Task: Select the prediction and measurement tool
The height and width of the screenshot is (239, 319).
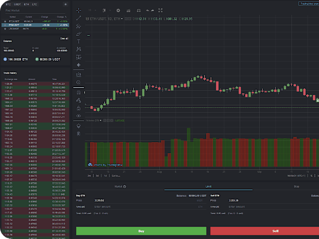Action: coord(78,57)
